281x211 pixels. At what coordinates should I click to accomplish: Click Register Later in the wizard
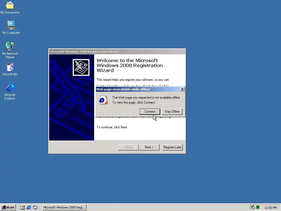pyautogui.click(x=172, y=147)
